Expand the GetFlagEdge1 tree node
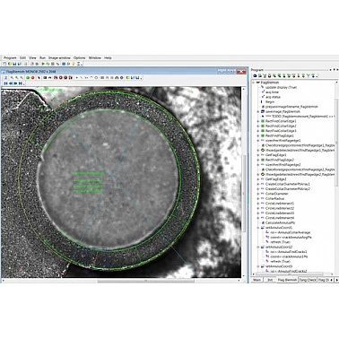 258,155
